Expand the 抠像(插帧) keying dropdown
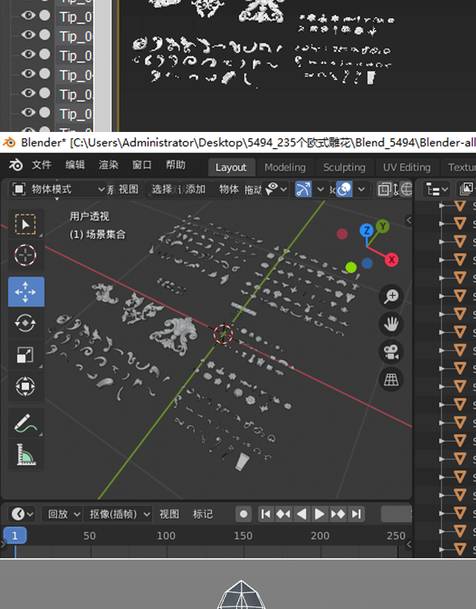The width and height of the screenshot is (476, 609). point(118,514)
